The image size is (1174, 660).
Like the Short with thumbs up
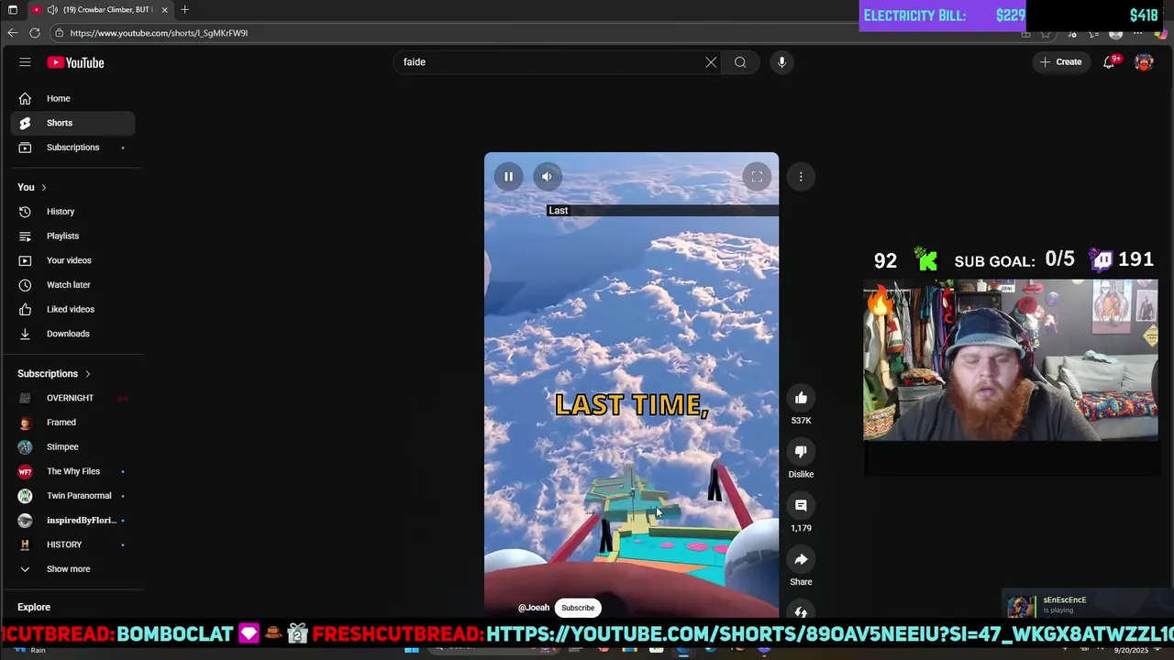pyautogui.click(x=801, y=398)
